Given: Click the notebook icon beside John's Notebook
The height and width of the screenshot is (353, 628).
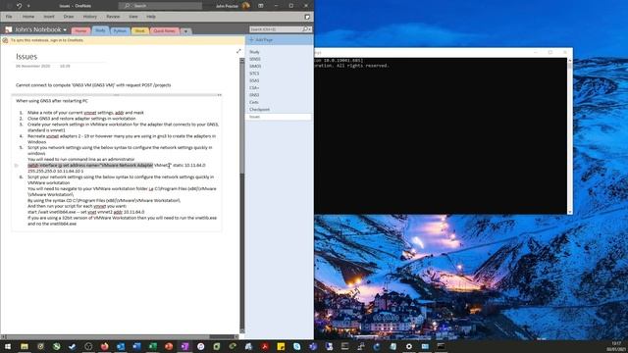Looking at the screenshot, I should pos(9,29).
